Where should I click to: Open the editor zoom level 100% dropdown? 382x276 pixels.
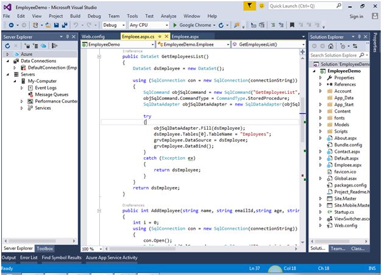tap(91, 249)
